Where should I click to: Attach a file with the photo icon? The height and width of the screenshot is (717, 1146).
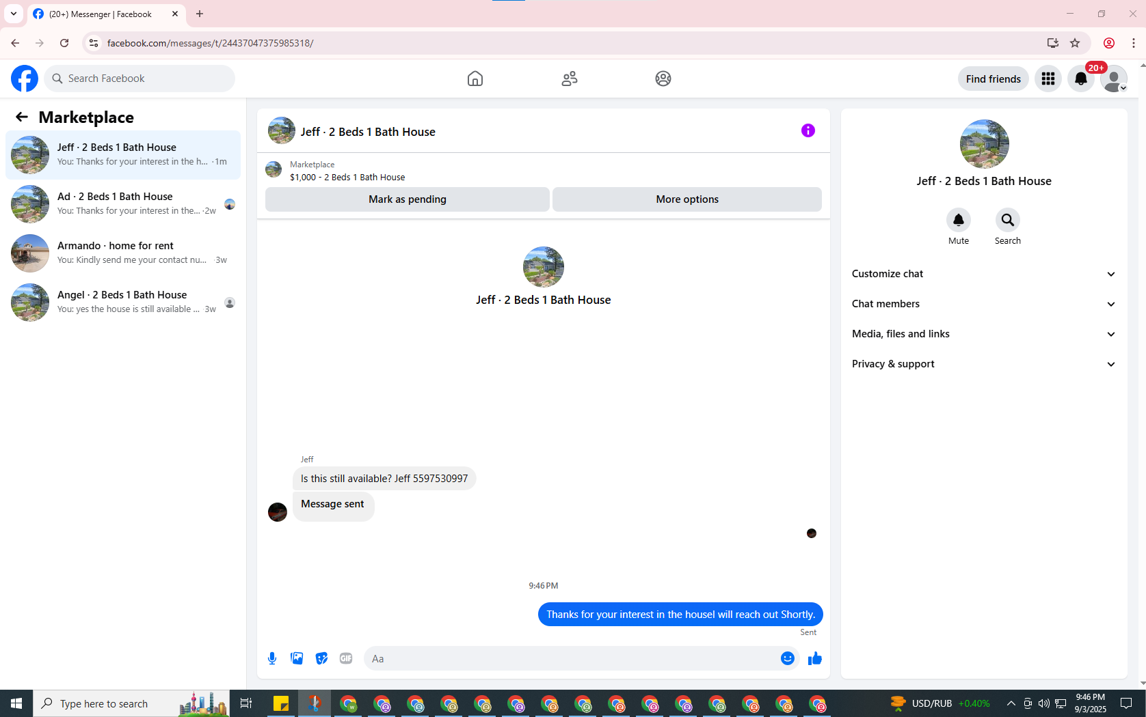pyautogui.click(x=297, y=658)
